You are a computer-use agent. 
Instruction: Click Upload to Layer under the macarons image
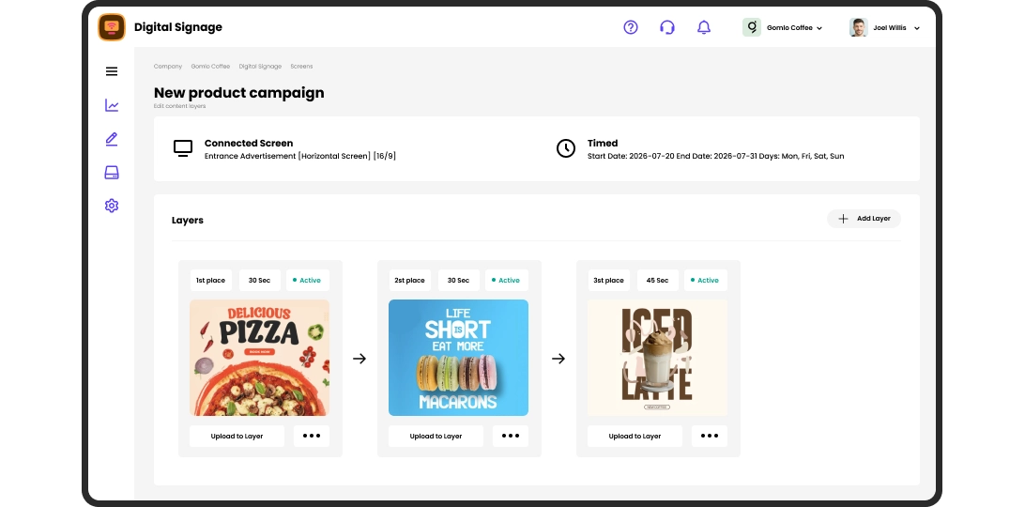click(436, 436)
